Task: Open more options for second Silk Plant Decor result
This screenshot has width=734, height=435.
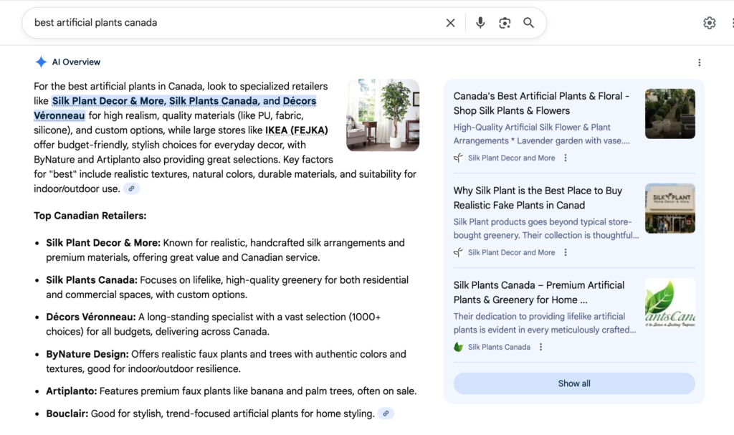Action: click(x=566, y=252)
